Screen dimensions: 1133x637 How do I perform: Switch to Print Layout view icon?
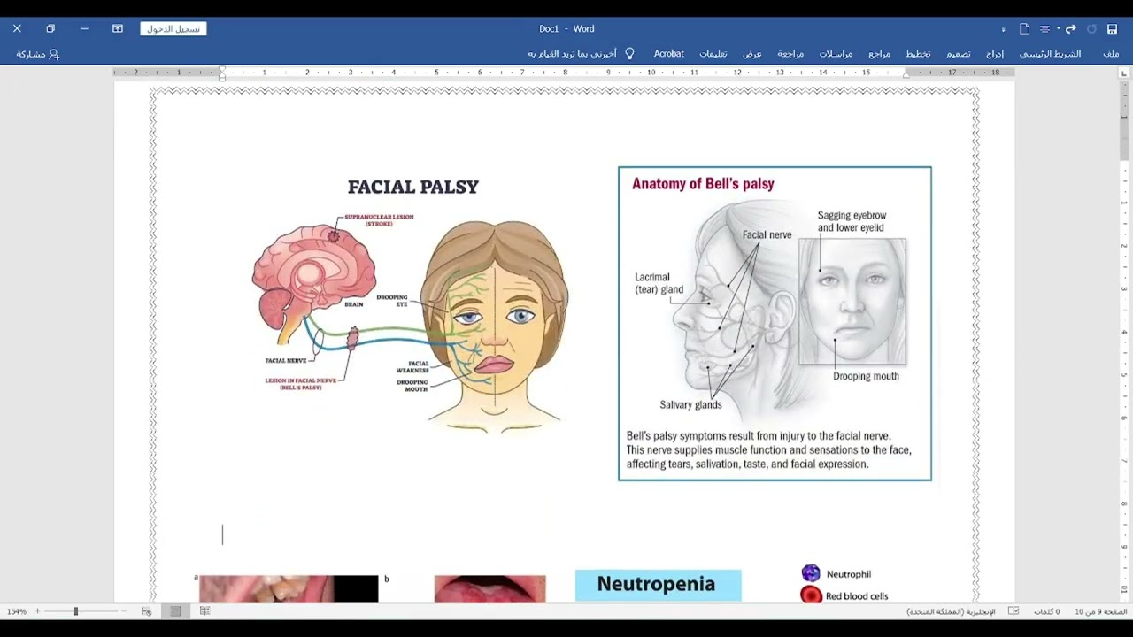click(x=175, y=611)
